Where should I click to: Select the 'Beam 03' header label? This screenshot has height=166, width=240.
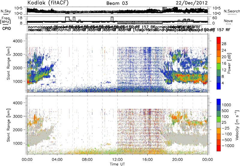(117, 3)
